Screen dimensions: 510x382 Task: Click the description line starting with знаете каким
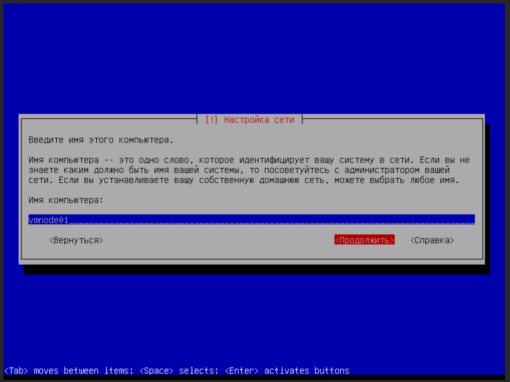(x=239, y=170)
